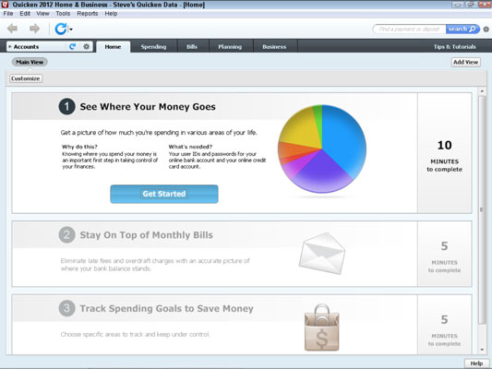
Task: Click the envelope bills icon
Action: click(322, 253)
